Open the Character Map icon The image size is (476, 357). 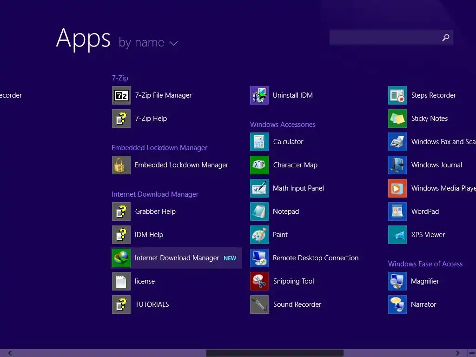click(259, 165)
